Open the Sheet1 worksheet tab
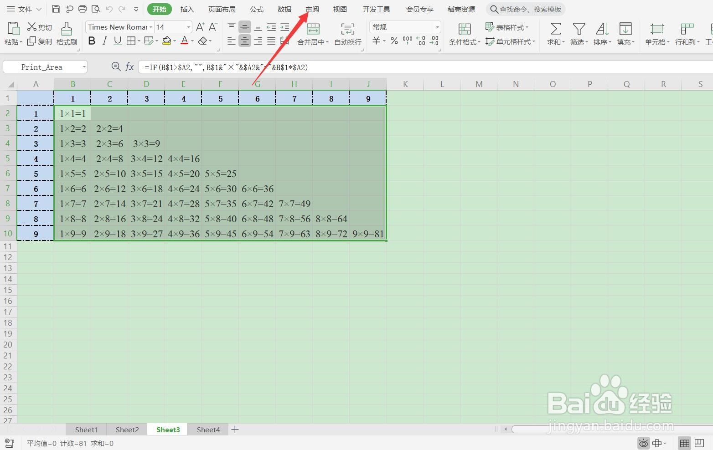This screenshot has width=713, height=450. (86, 430)
